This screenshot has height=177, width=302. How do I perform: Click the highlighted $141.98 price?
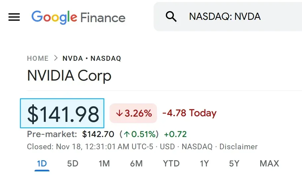pos(62,113)
